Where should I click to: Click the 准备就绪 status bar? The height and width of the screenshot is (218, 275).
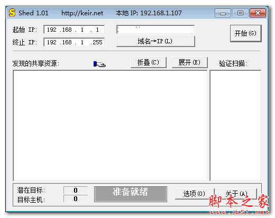point(131,194)
